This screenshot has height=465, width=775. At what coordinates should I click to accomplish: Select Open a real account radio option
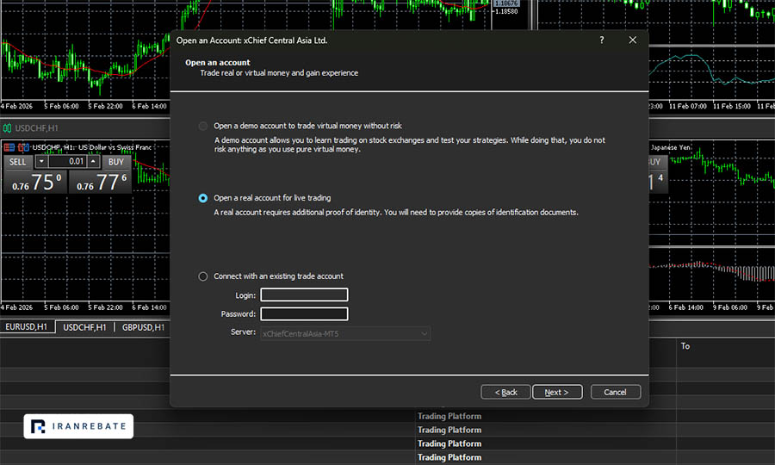(x=202, y=198)
